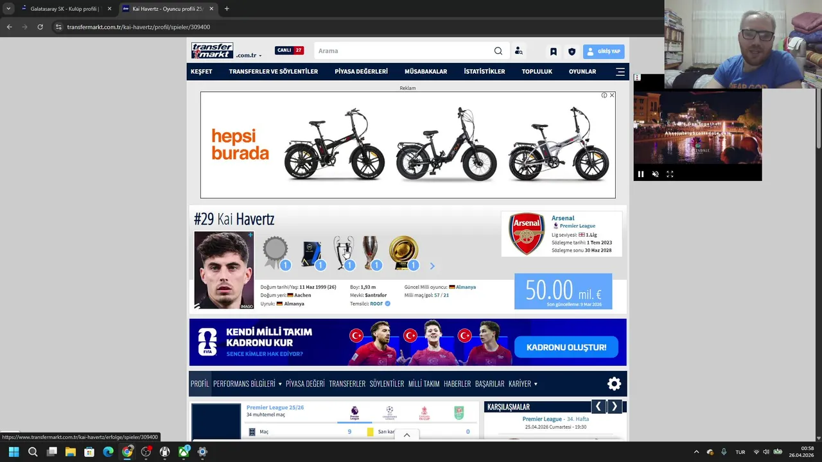Show more achievements with right arrow
822x462 pixels.
432,266
